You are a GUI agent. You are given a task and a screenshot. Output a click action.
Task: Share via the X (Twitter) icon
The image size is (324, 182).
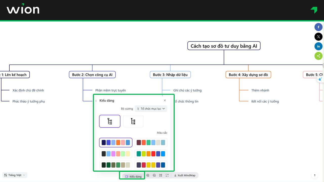[x=318, y=37]
